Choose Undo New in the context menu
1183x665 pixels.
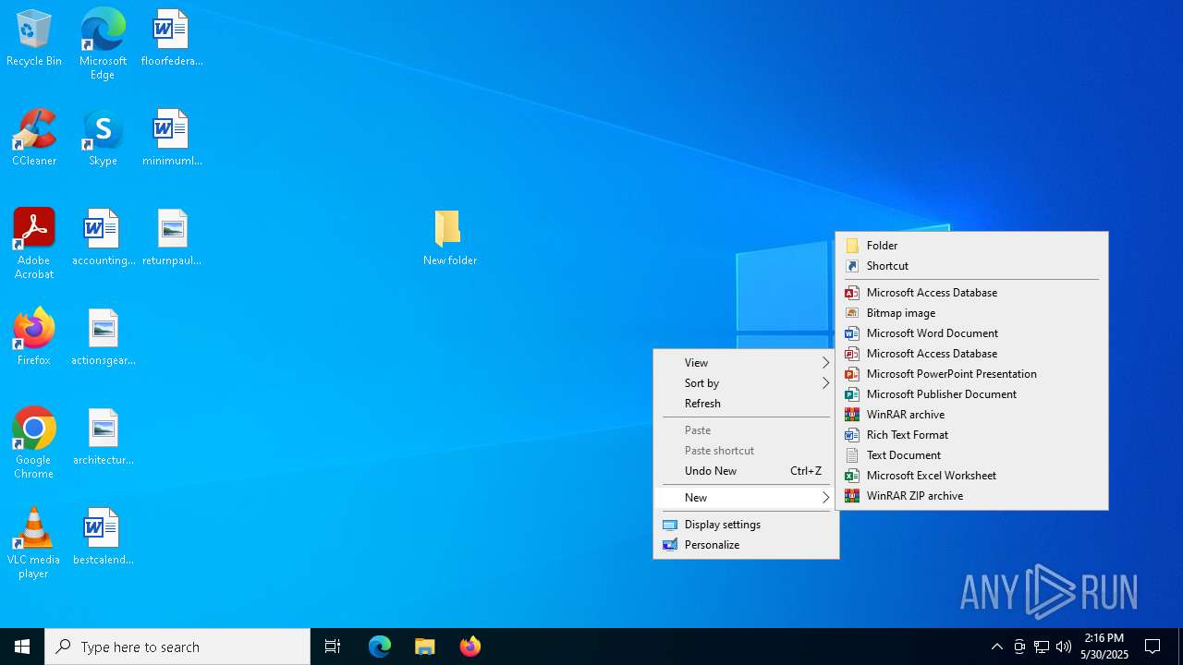pyautogui.click(x=747, y=471)
